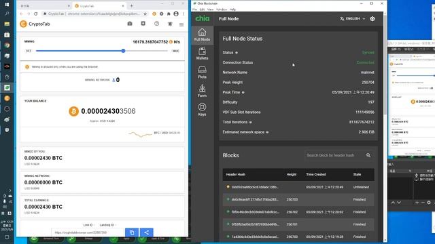Screen dimensions: 435x244
Task: Click the Chrome address bar
Action: click(x=94, y=14)
